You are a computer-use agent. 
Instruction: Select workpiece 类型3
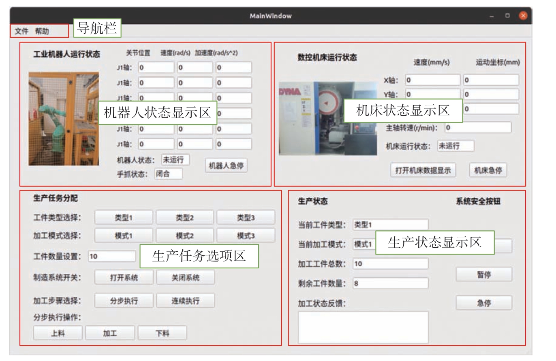(x=246, y=217)
